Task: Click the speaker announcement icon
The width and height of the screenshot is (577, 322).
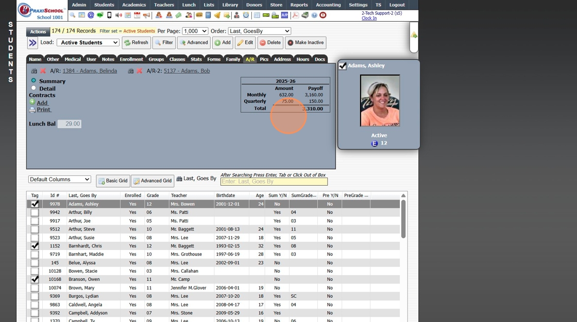Action: (118, 15)
